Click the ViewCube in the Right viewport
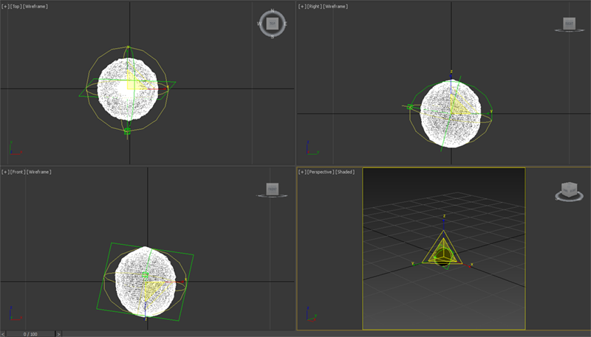This screenshot has width=591, height=337. click(568, 24)
